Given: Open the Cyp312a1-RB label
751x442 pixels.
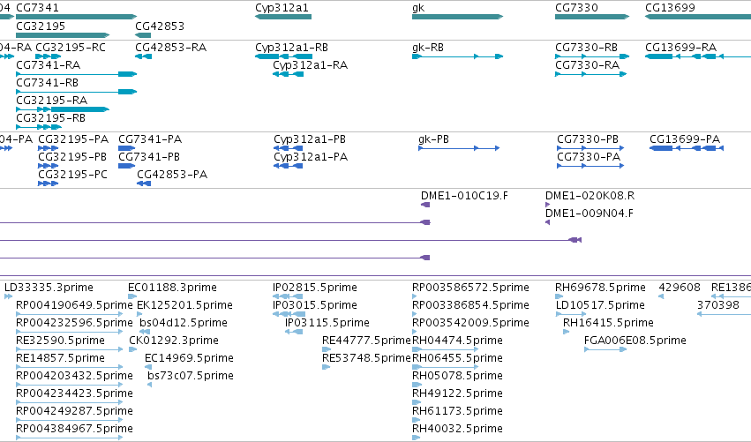Looking at the screenshot, I should click(291, 48).
